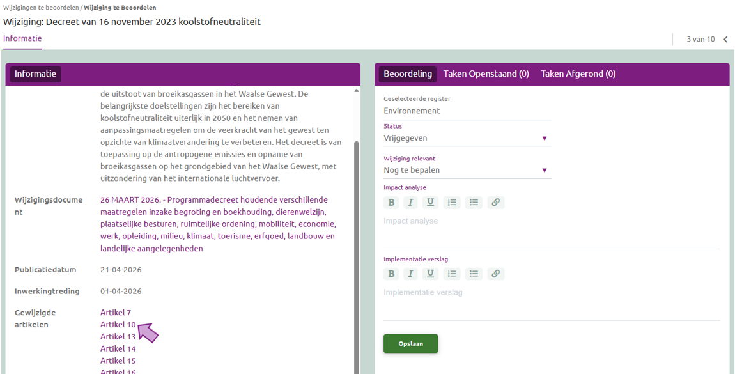735x374 pixels.
Task: Open the Status dropdown Vrijgegeven
Action: pos(467,138)
